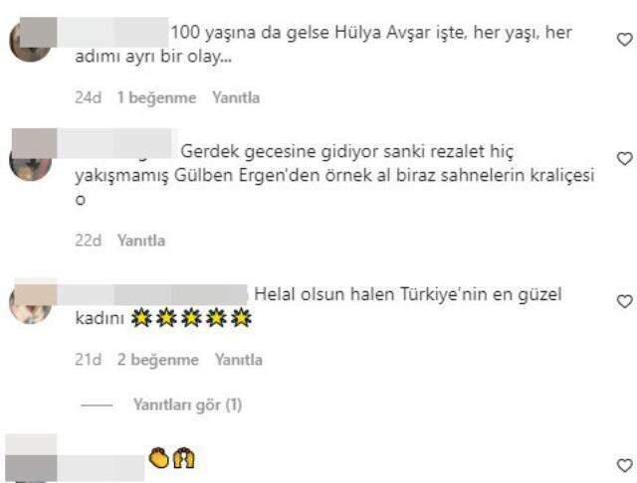Screen dimensions: 637x483
Task: Open the 24d timestamp link
Action: tap(89, 97)
